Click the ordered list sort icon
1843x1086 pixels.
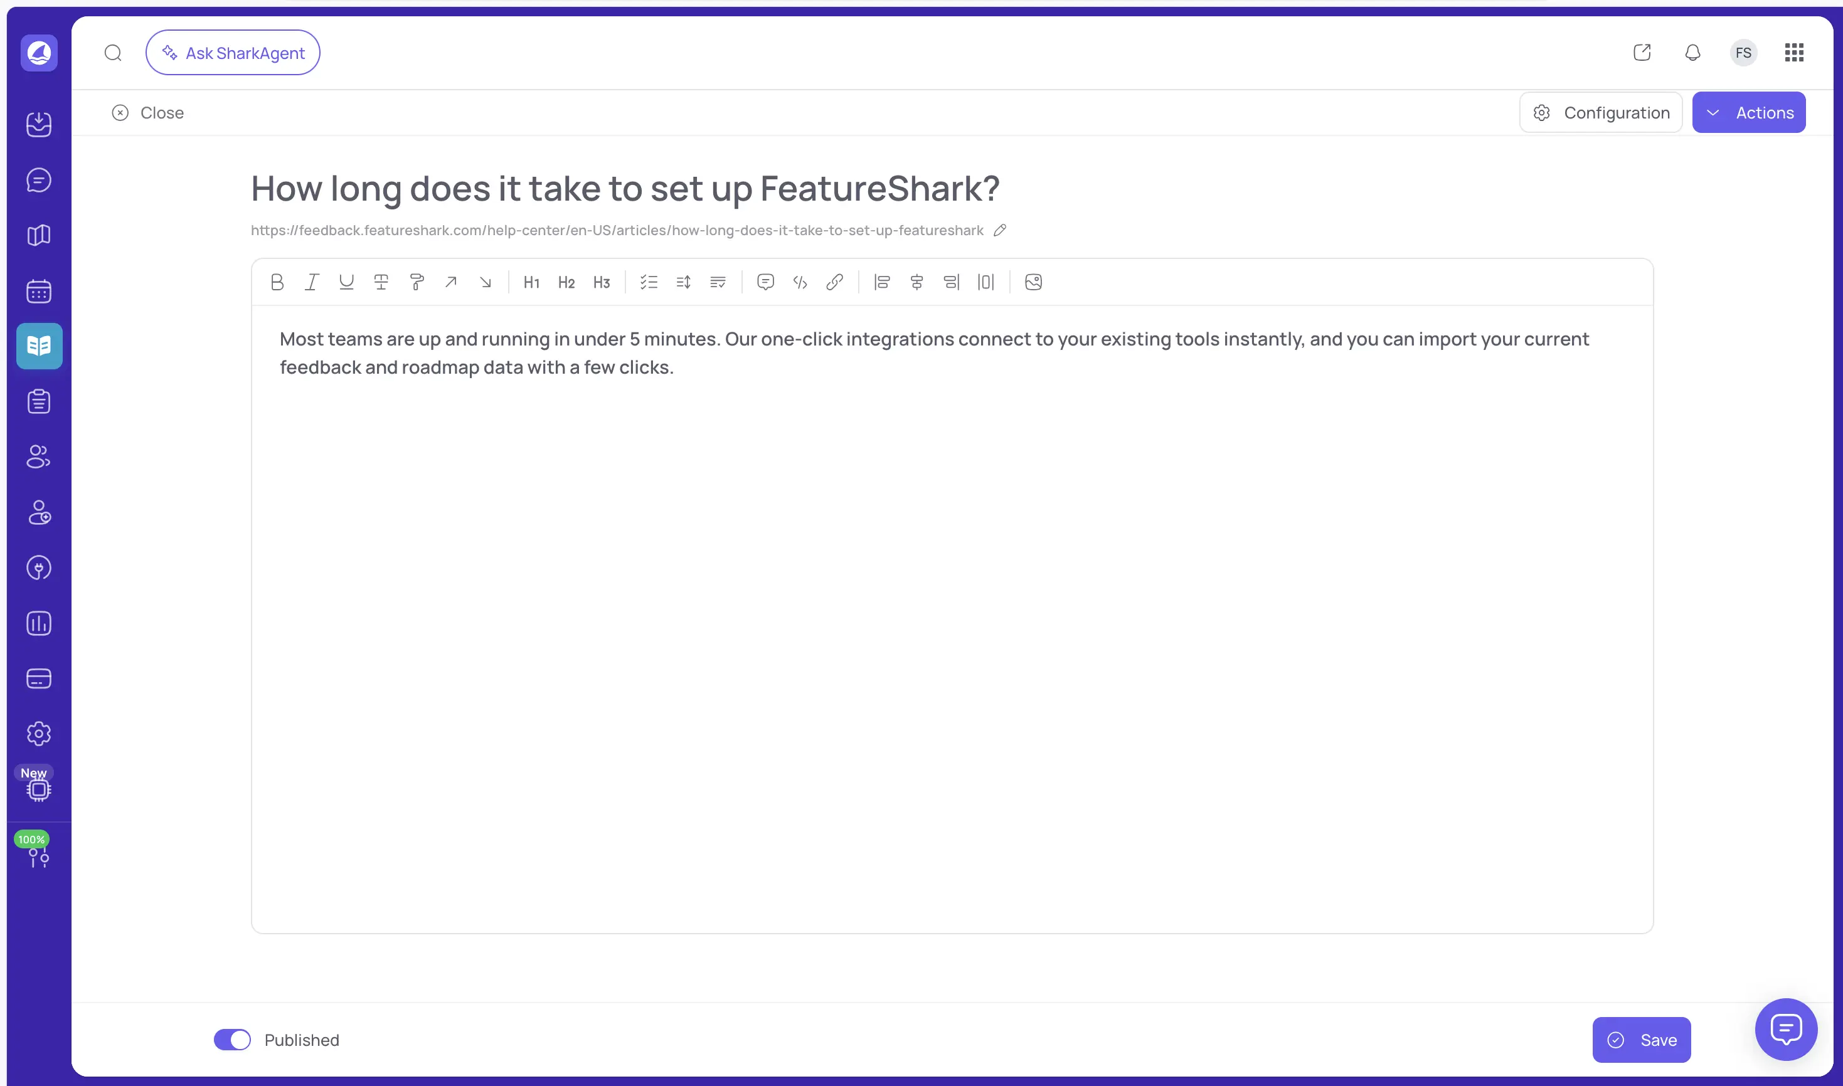coord(684,283)
